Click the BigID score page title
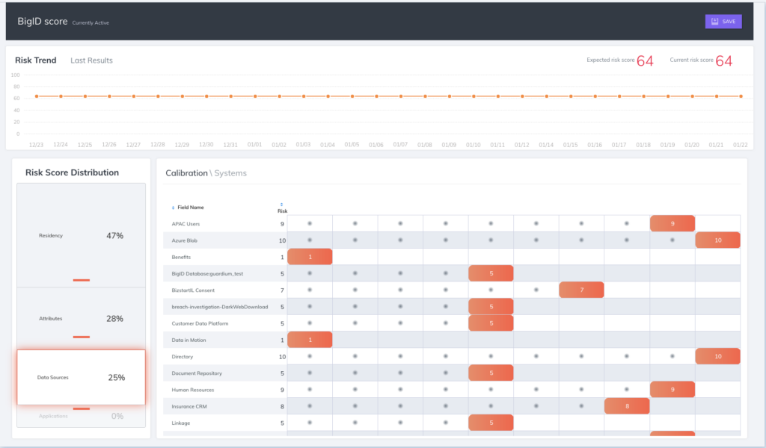This screenshot has height=448, width=766. (43, 22)
